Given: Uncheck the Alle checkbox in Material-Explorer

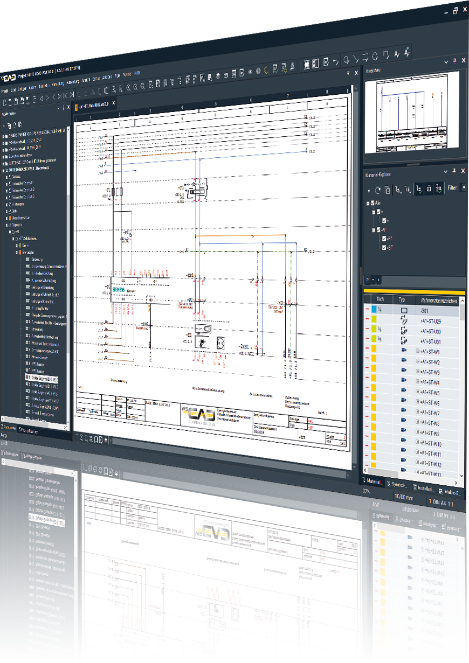Looking at the screenshot, I should (373, 203).
